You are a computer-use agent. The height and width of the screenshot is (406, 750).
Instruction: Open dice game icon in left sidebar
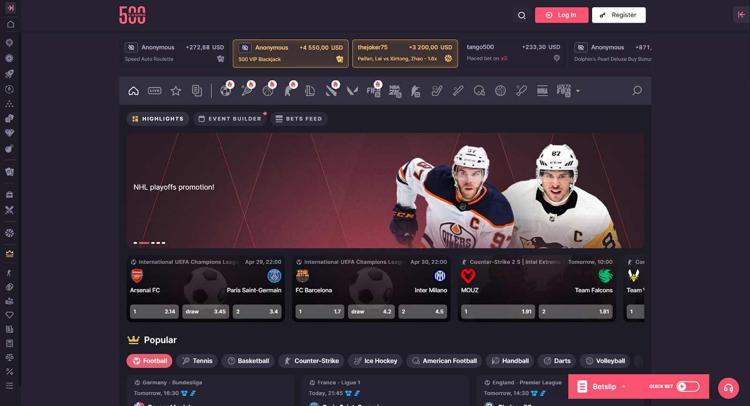(x=9, y=119)
